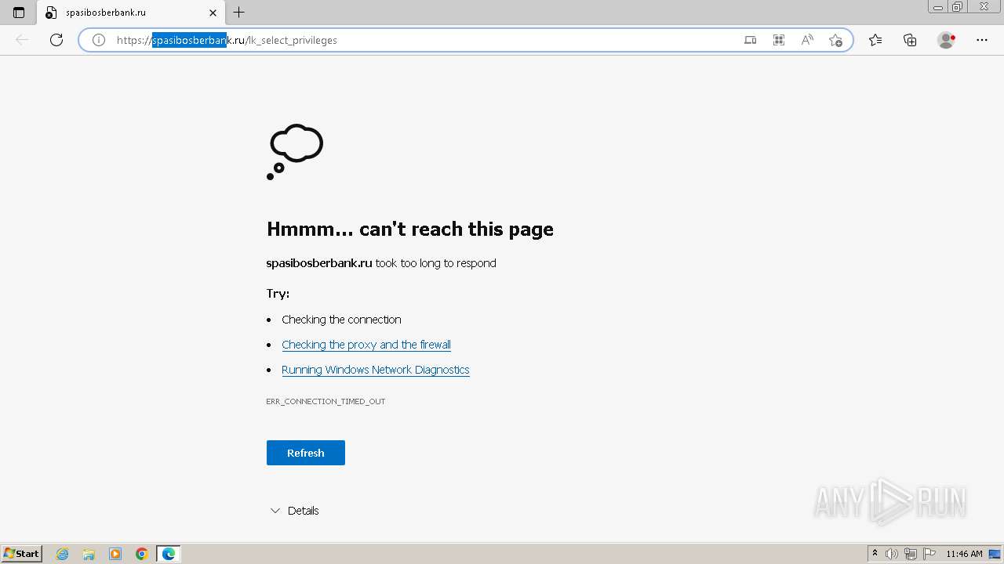Select 'Hmmm... can't reach this page' heading

coord(410,229)
